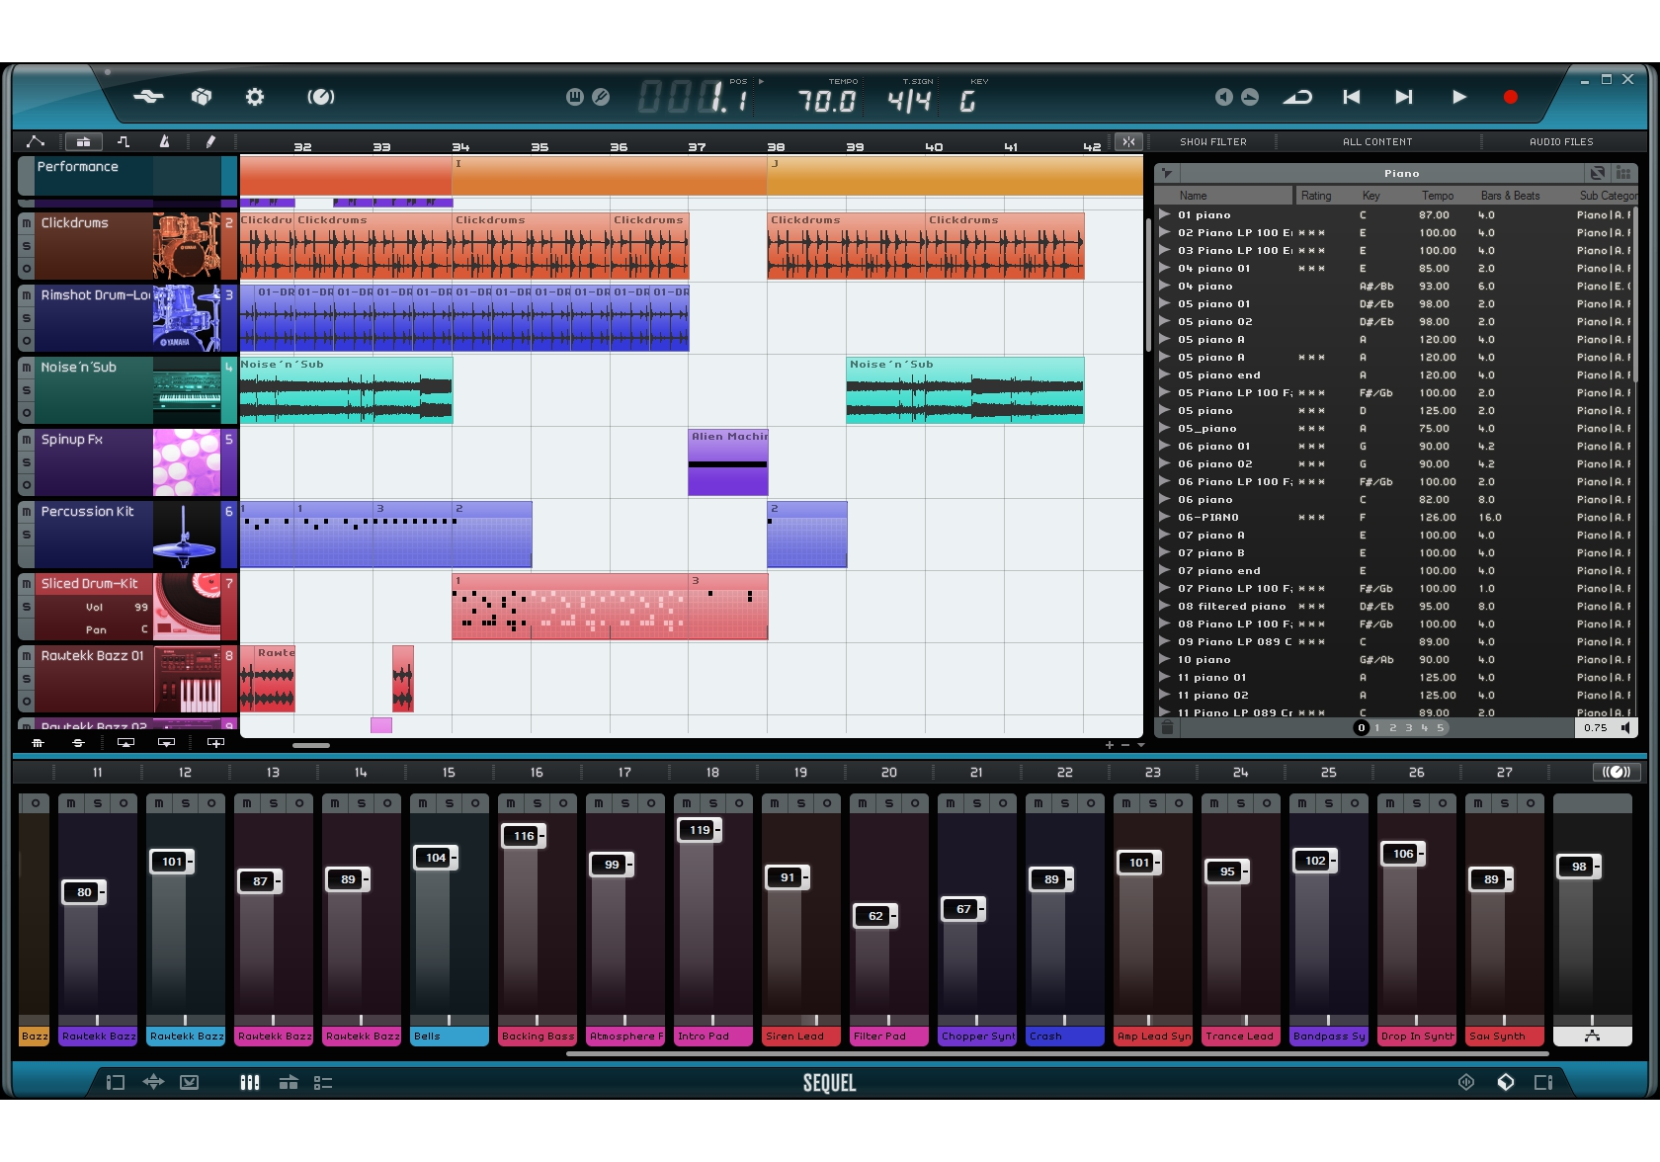Screen dimensions: 1660x1162
Task: Preview the '05 piano end' loop arrow
Action: point(1165,374)
